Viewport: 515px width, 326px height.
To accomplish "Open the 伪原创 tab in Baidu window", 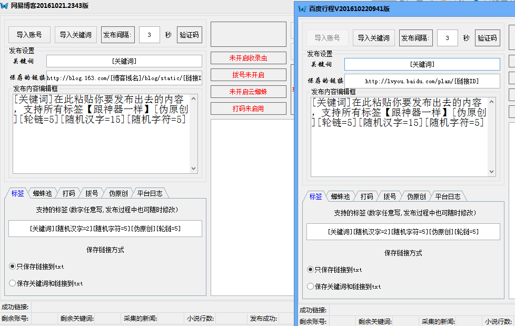I will pos(415,196).
